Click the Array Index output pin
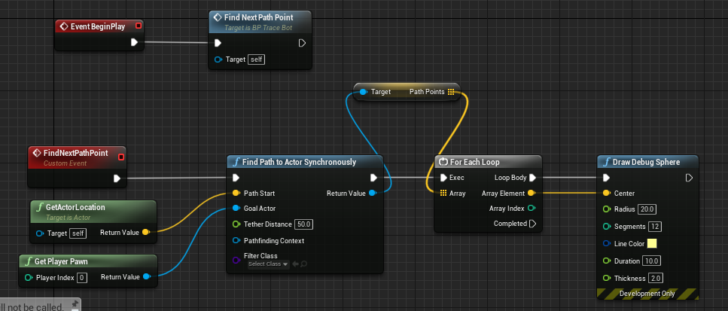This screenshot has height=311, width=728. (x=532, y=209)
